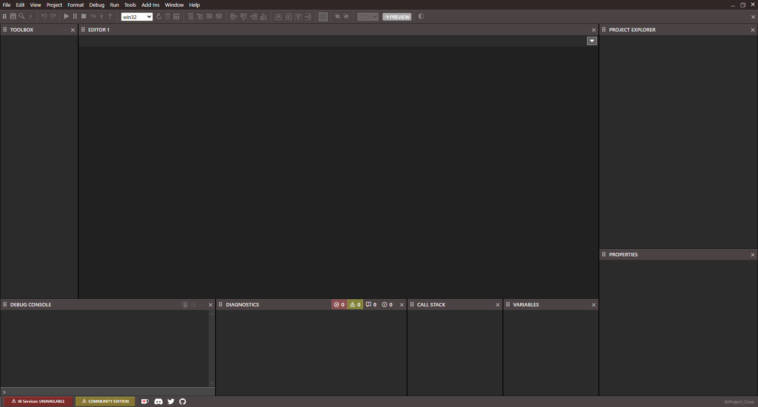Clear the Debug Console output
Image resolution: width=758 pixels, height=407 pixels.
[193, 304]
